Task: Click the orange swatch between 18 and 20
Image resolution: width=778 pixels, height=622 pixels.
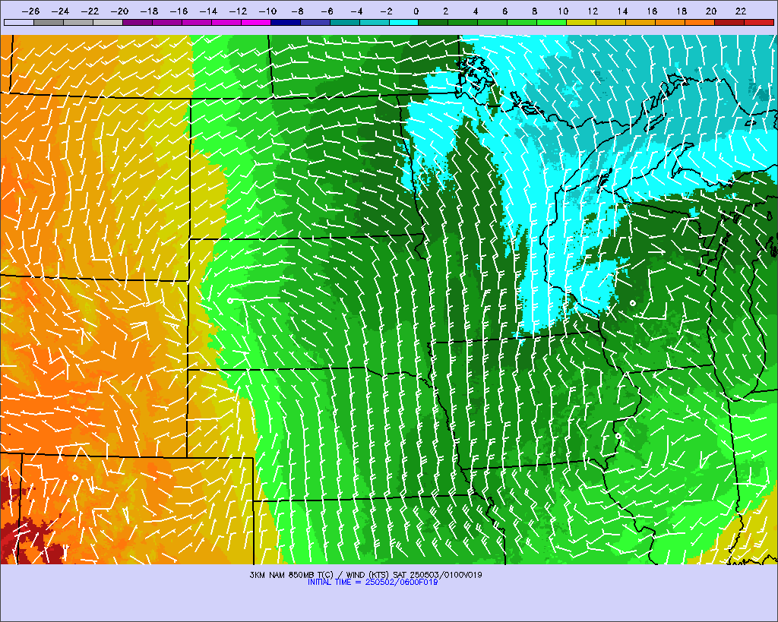Action: (700, 22)
